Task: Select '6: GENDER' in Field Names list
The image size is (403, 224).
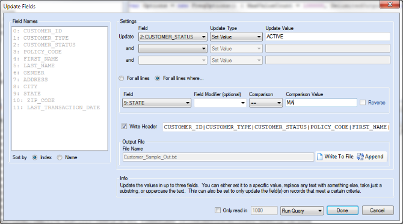Action: 29,73
